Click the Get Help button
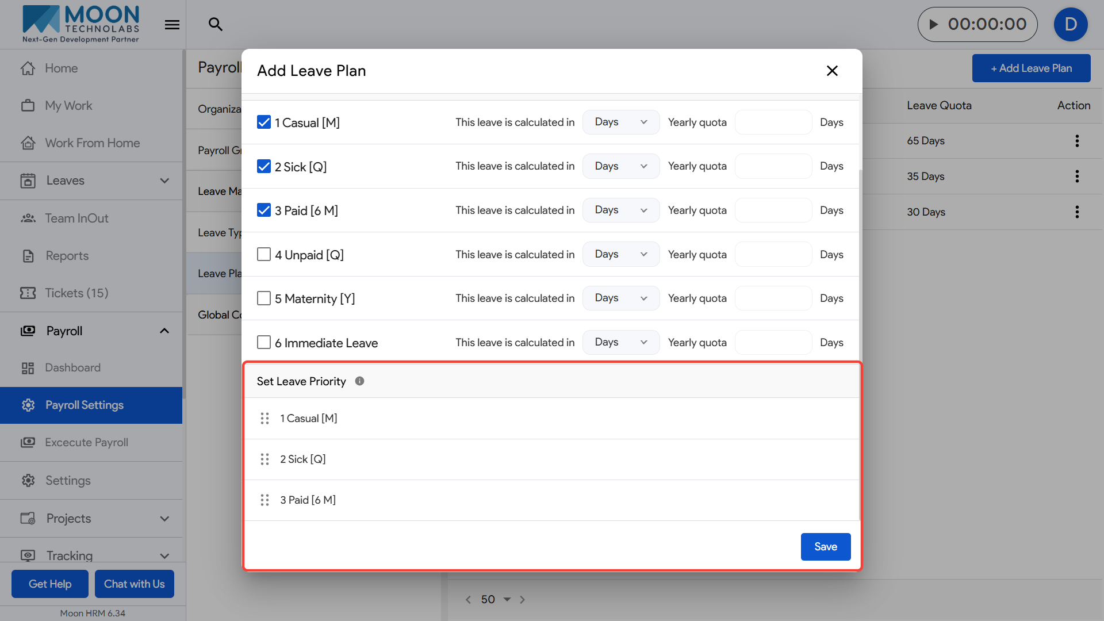This screenshot has width=1104, height=621. click(x=50, y=584)
